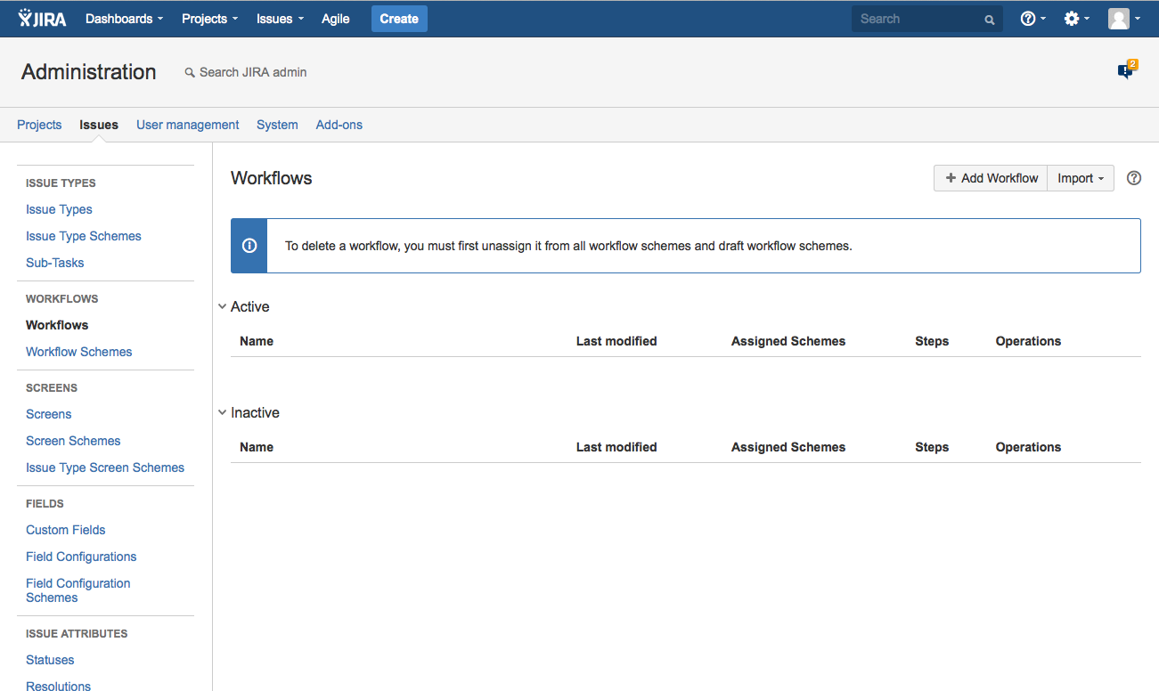Open Screen Schemes link

pos(73,441)
